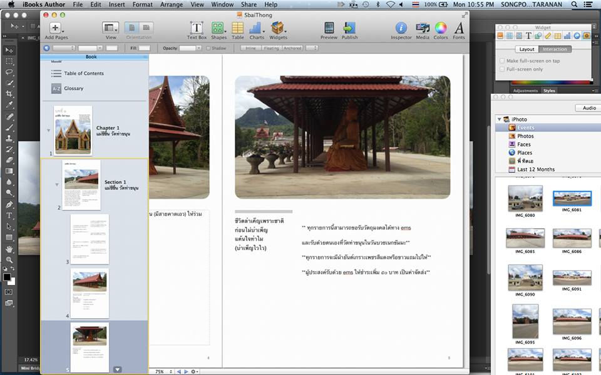Set object placement to Inline
Screen dimensions: 601x375
(x=250, y=48)
